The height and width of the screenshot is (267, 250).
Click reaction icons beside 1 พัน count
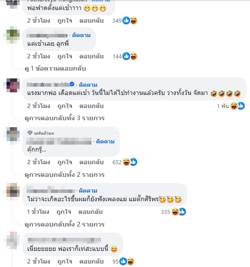click(x=237, y=106)
